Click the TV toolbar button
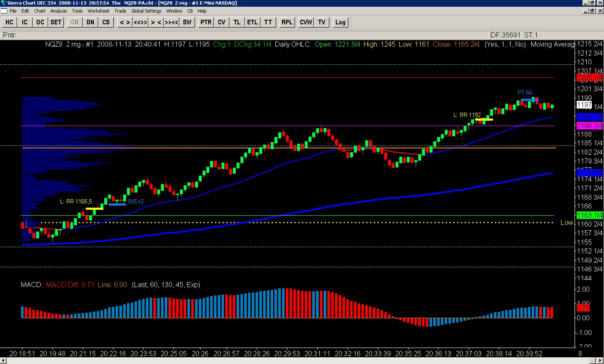 322,22
